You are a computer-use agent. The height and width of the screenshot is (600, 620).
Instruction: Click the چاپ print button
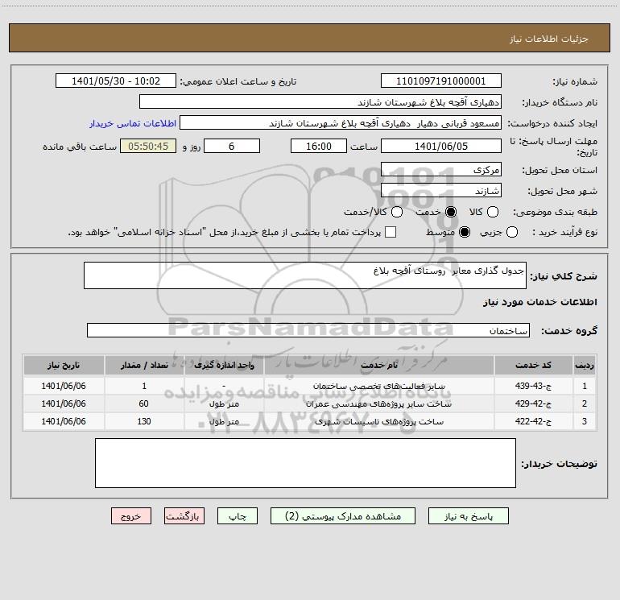(238, 516)
